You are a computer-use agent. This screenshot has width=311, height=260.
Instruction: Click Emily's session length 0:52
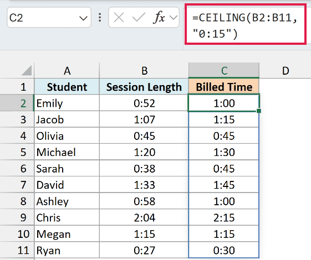click(x=144, y=103)
